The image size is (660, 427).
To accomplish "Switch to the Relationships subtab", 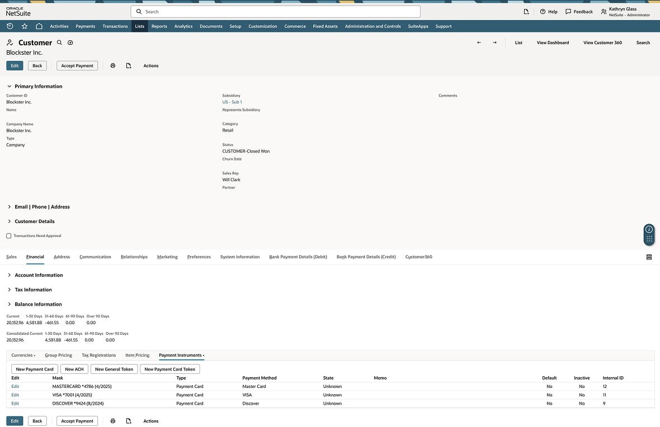I will [134, 257].
